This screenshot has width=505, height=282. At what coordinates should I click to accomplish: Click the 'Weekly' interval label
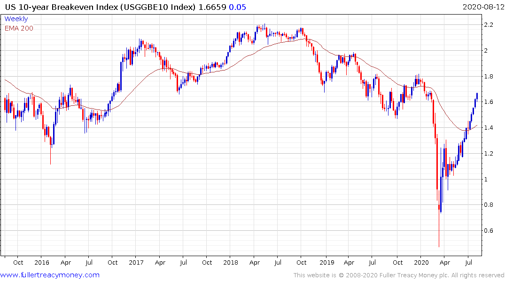[16, 19]
